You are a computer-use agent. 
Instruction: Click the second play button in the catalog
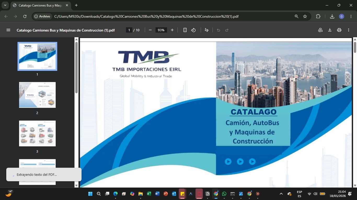tap(240, 162)
